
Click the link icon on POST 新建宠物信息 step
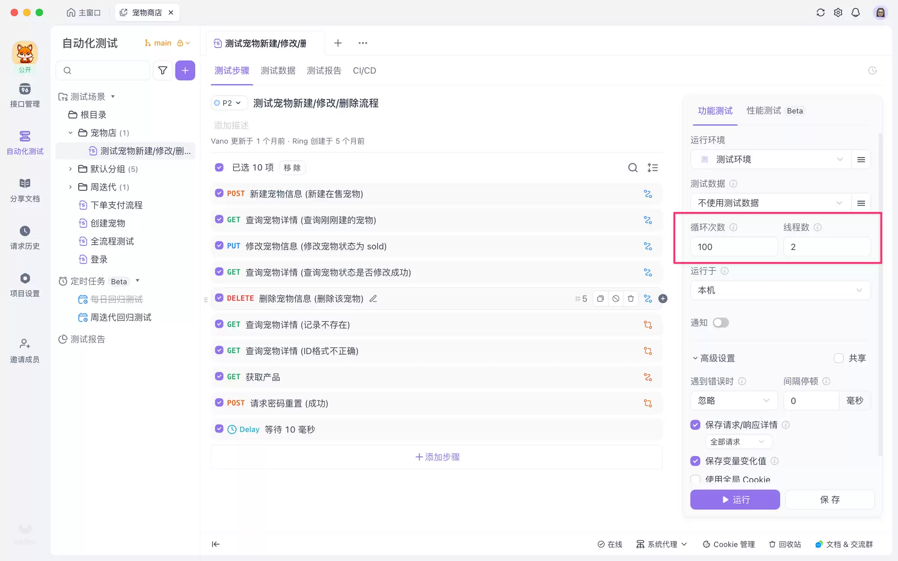(x=647, y=194)
